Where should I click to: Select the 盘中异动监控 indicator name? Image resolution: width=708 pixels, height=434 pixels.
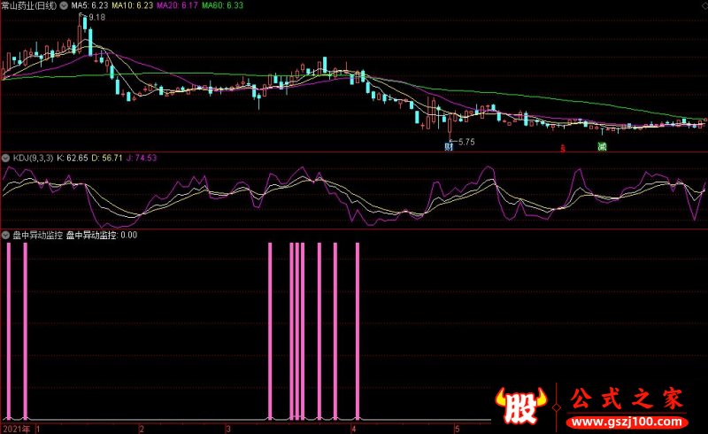point(35,236)
